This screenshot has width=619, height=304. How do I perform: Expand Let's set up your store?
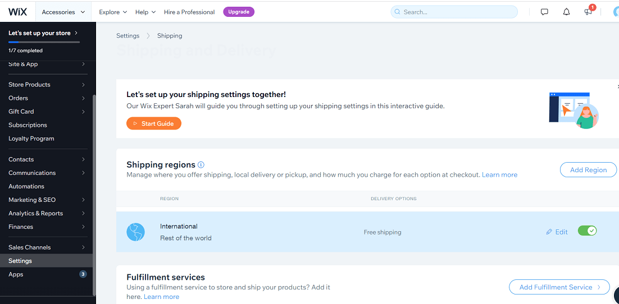coord(43,33)
